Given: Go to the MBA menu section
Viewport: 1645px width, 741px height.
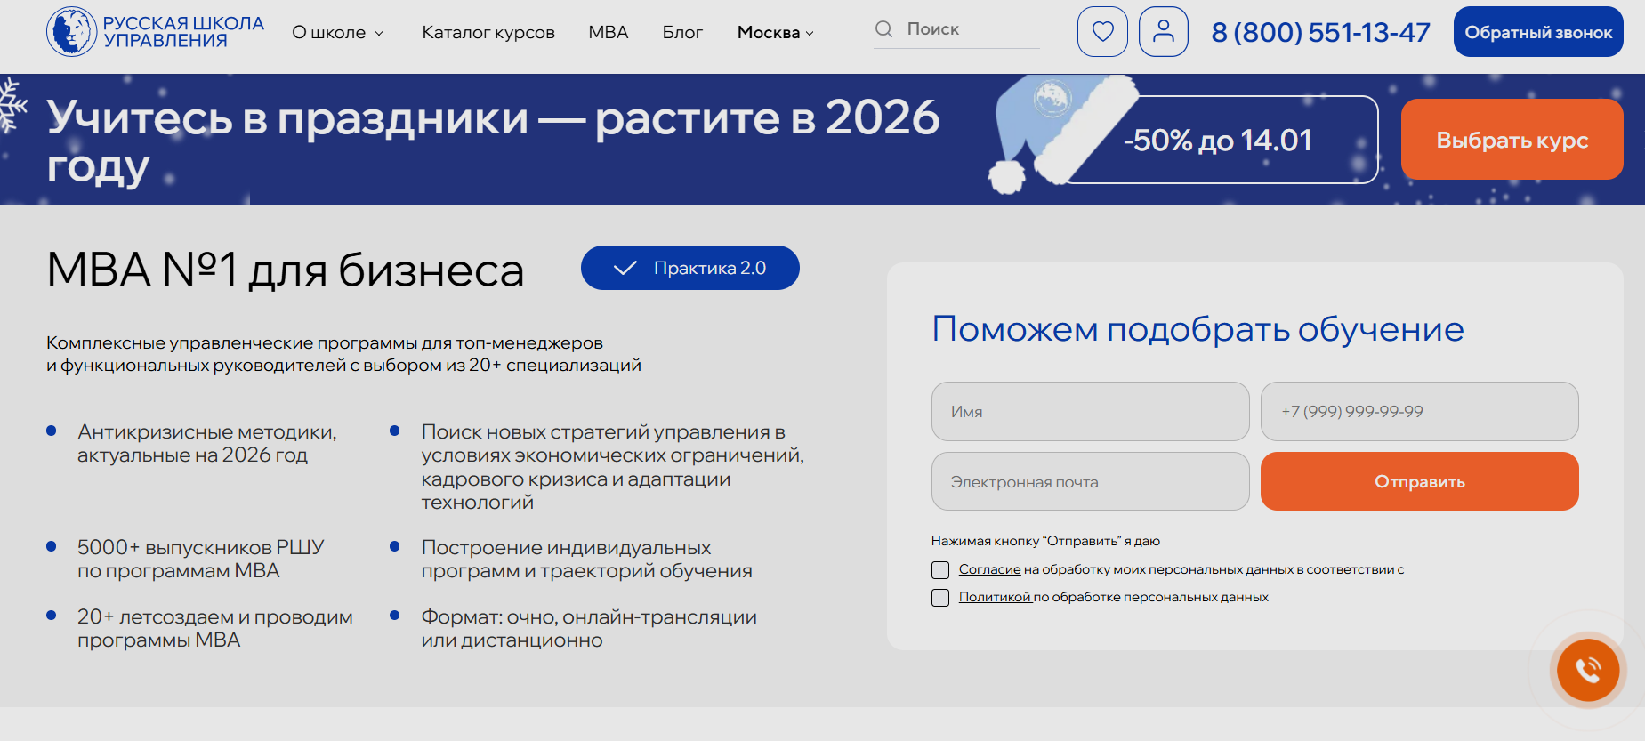Looking at the screenshot, I should (608, 33).
